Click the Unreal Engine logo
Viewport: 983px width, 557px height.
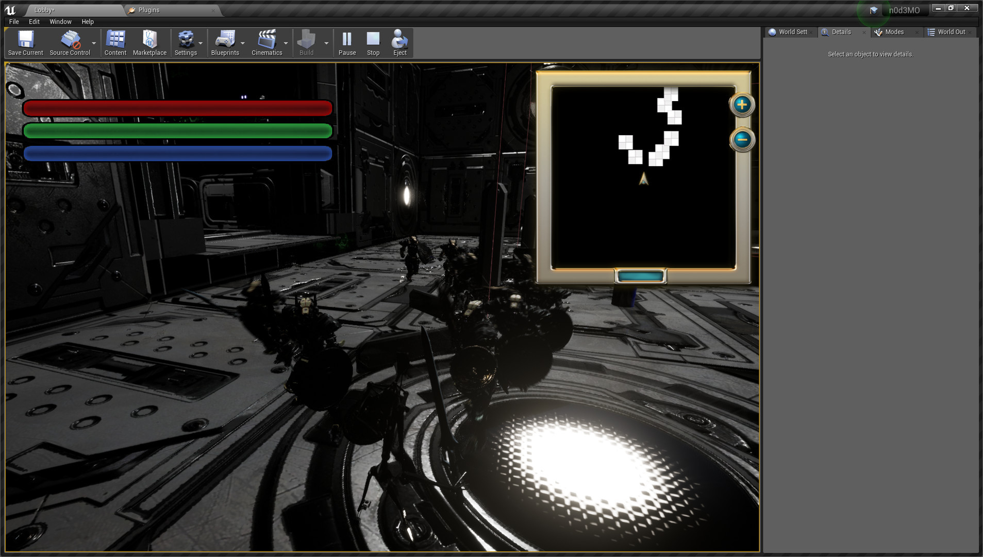coord(10,10)
